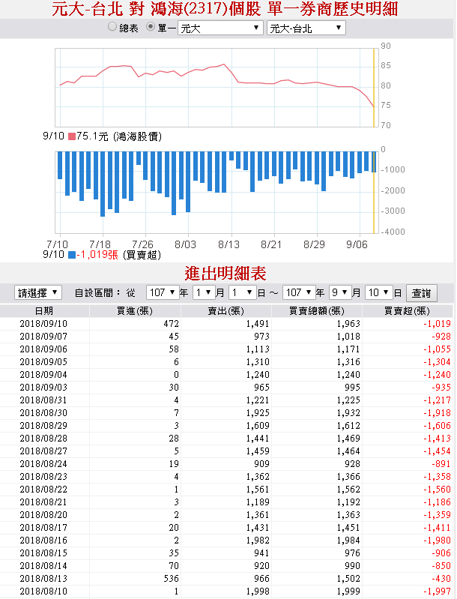
Task: Open the 請選擇 period dropdown
Action: point(37,293)
